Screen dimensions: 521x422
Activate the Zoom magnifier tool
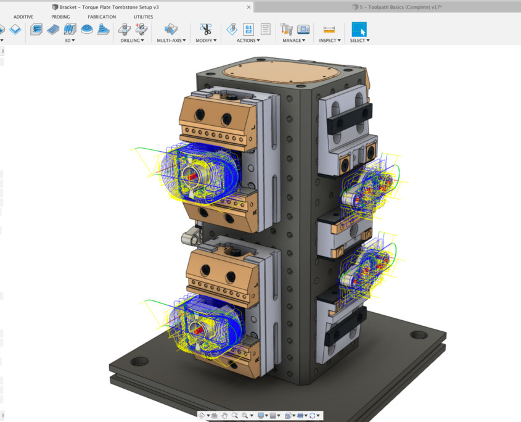pos(234,415)
